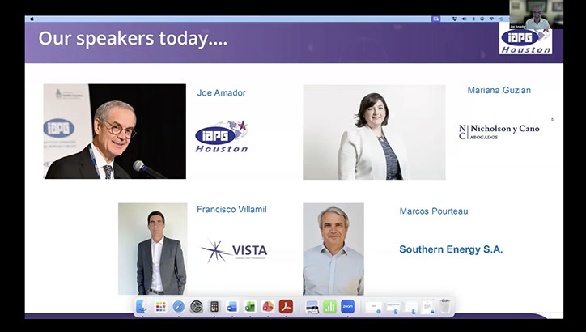The height and width of the screenshot is (332, 586).
Task: Switch to PowerPoint in the dock
Action: [268, 307]
